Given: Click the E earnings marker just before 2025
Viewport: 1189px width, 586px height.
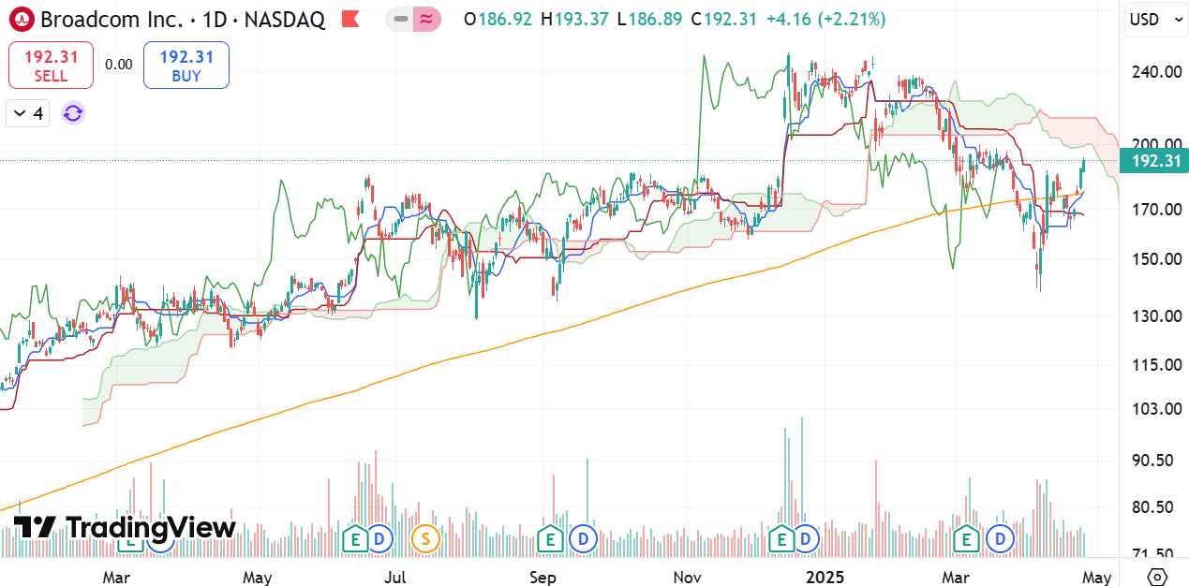Looking at the screenshot, I should click(780, 539).
